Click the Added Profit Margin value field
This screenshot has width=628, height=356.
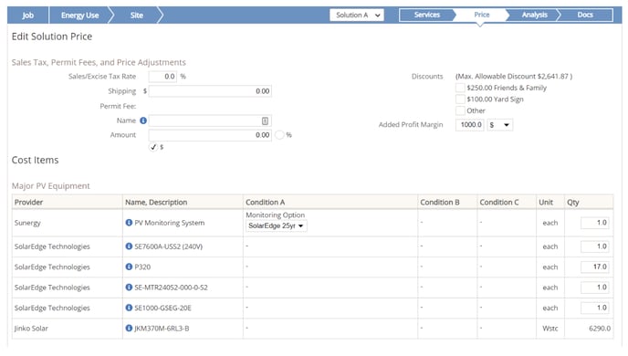point(470,125)
